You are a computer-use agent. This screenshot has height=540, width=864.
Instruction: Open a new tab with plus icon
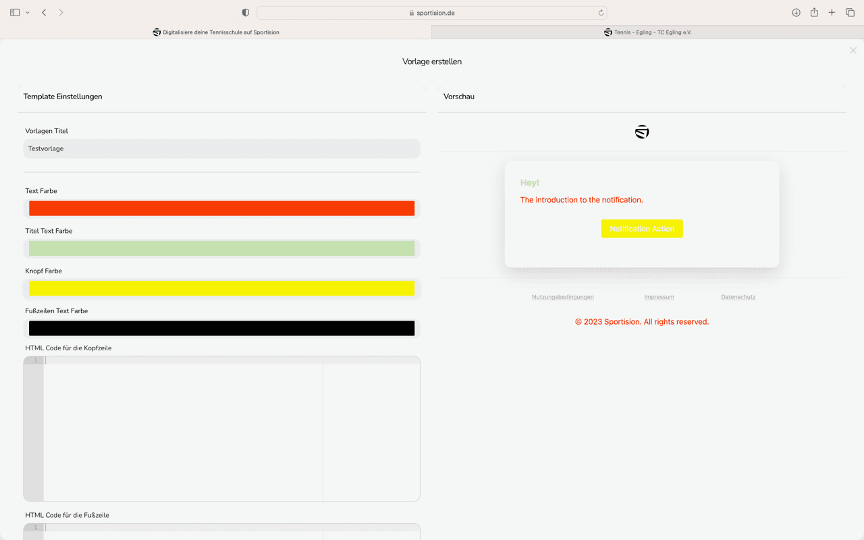point(832,13)
